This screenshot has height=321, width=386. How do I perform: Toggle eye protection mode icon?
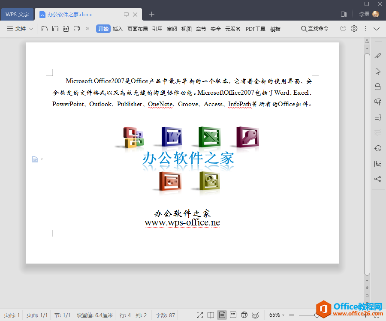click(255, 315)
